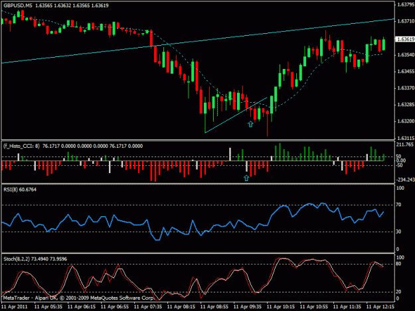Click CCI scale value 211.765
Image resolution: width=415 pixels, height=311 pixels.
coord(404,145)
